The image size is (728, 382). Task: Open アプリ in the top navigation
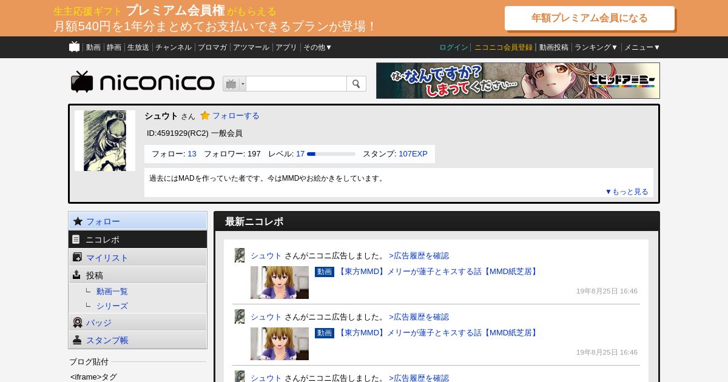point(286,47)
